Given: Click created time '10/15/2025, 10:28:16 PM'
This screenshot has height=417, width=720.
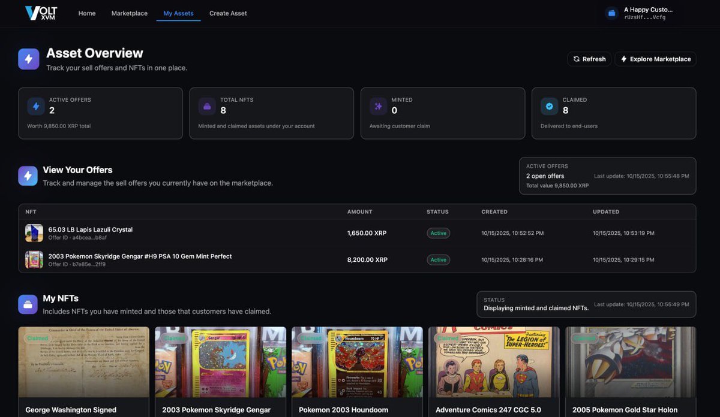Looking at the screenshot, I should tap(512, 259).
